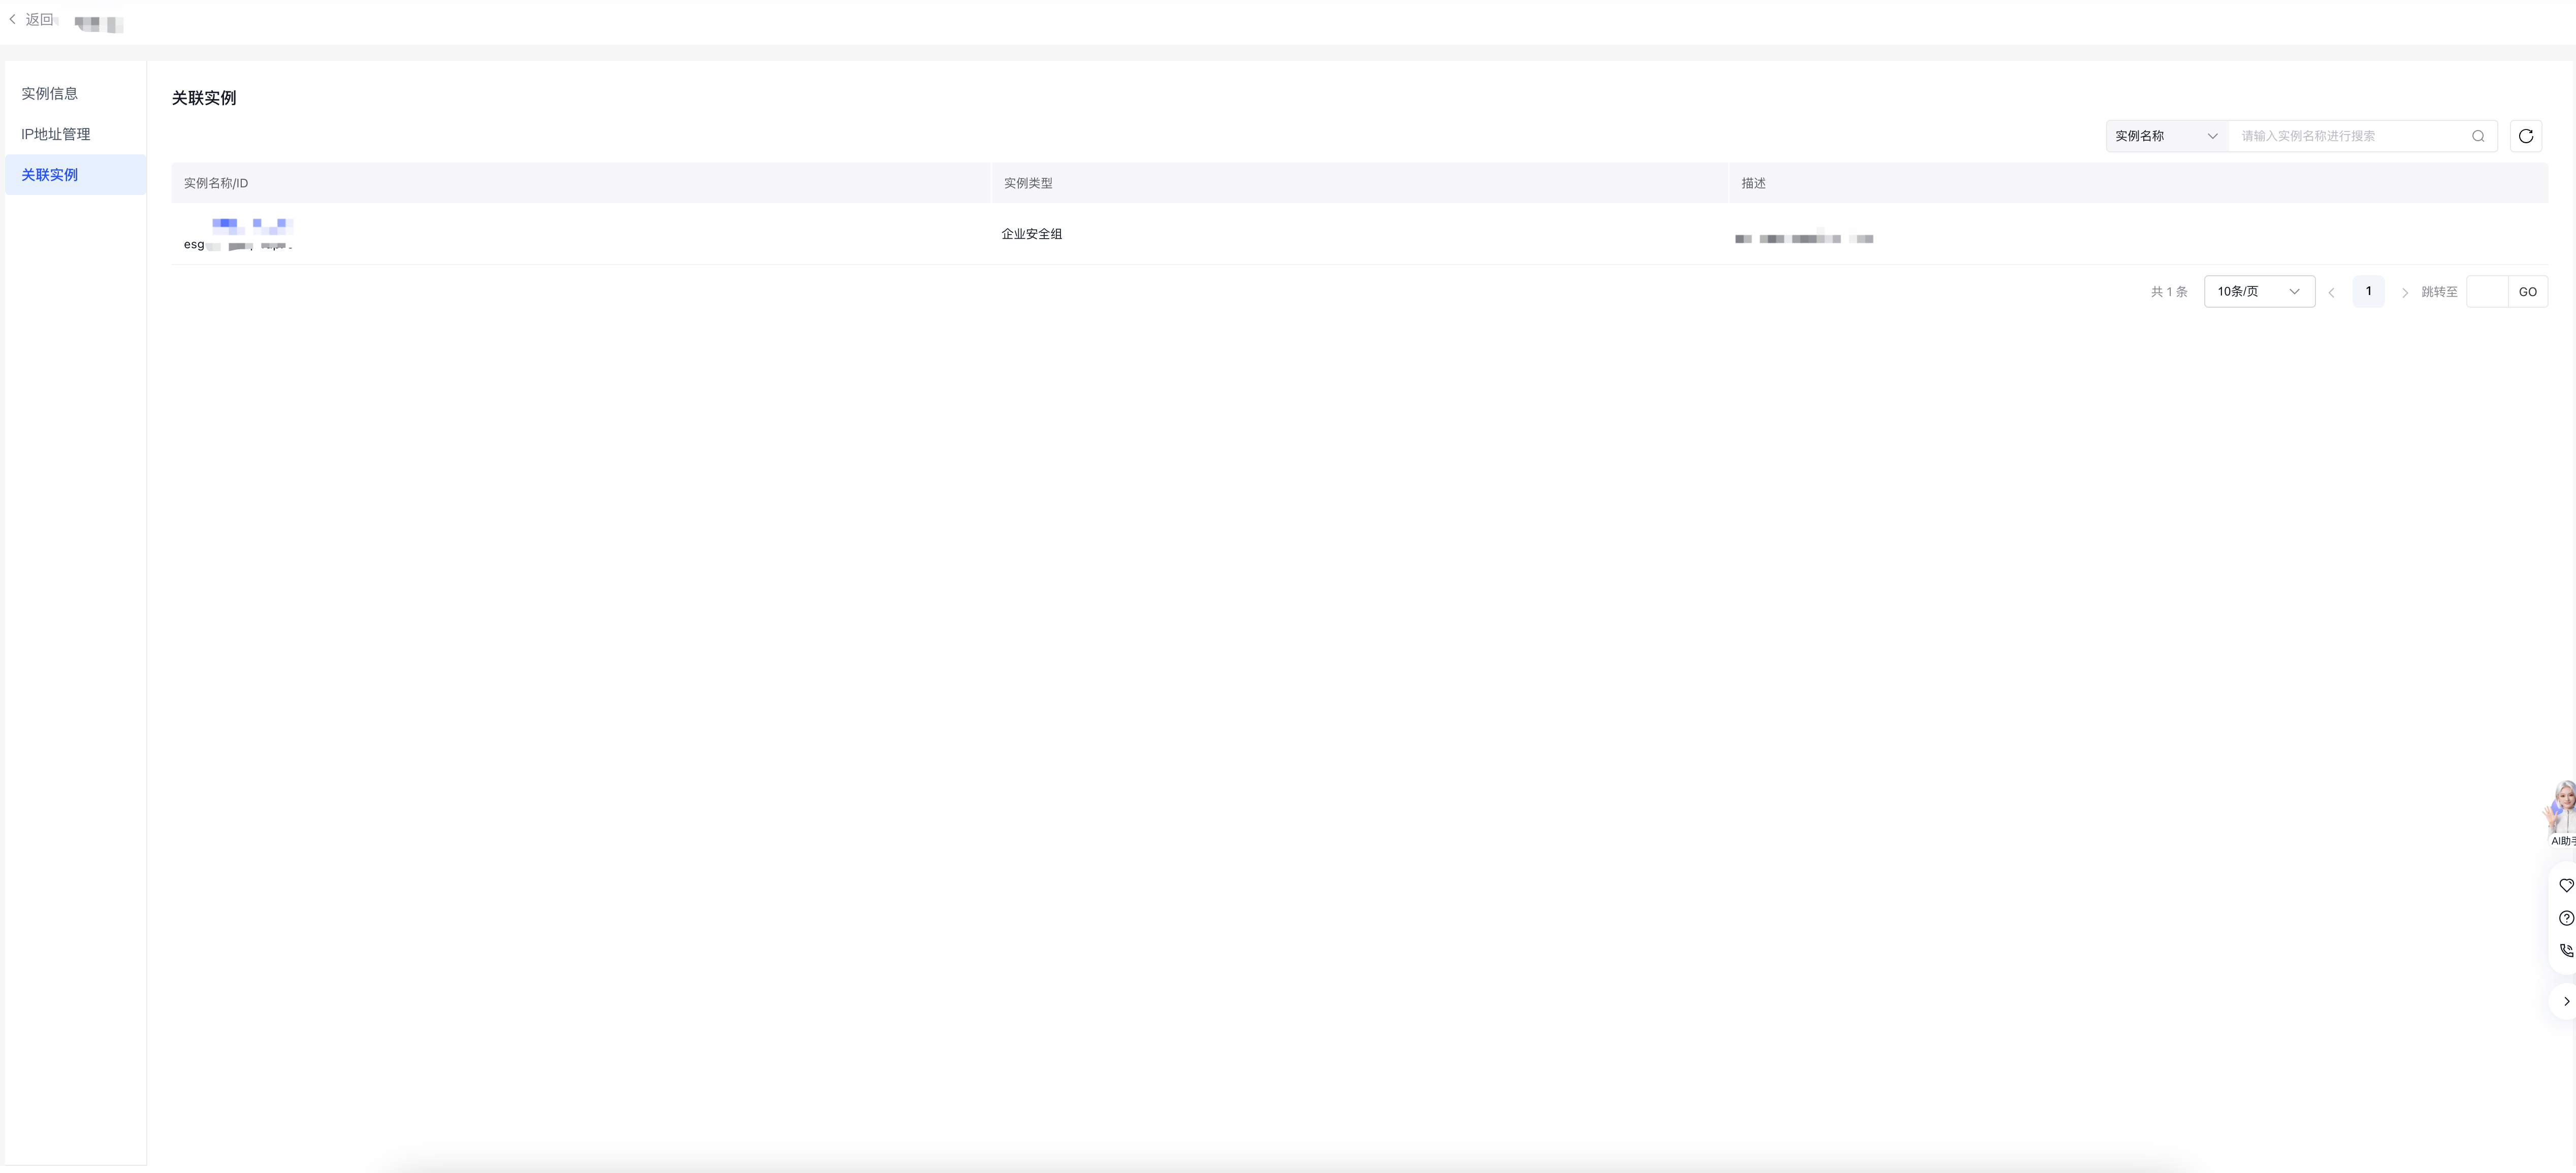Click the 关联实例 page heading
Viewport: 2576px width, 1173px height.
(x=204, y=98)
